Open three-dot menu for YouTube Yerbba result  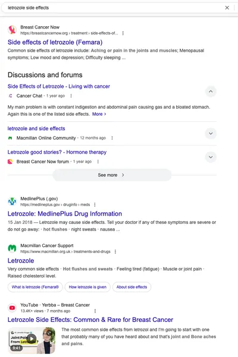[95, 311]
